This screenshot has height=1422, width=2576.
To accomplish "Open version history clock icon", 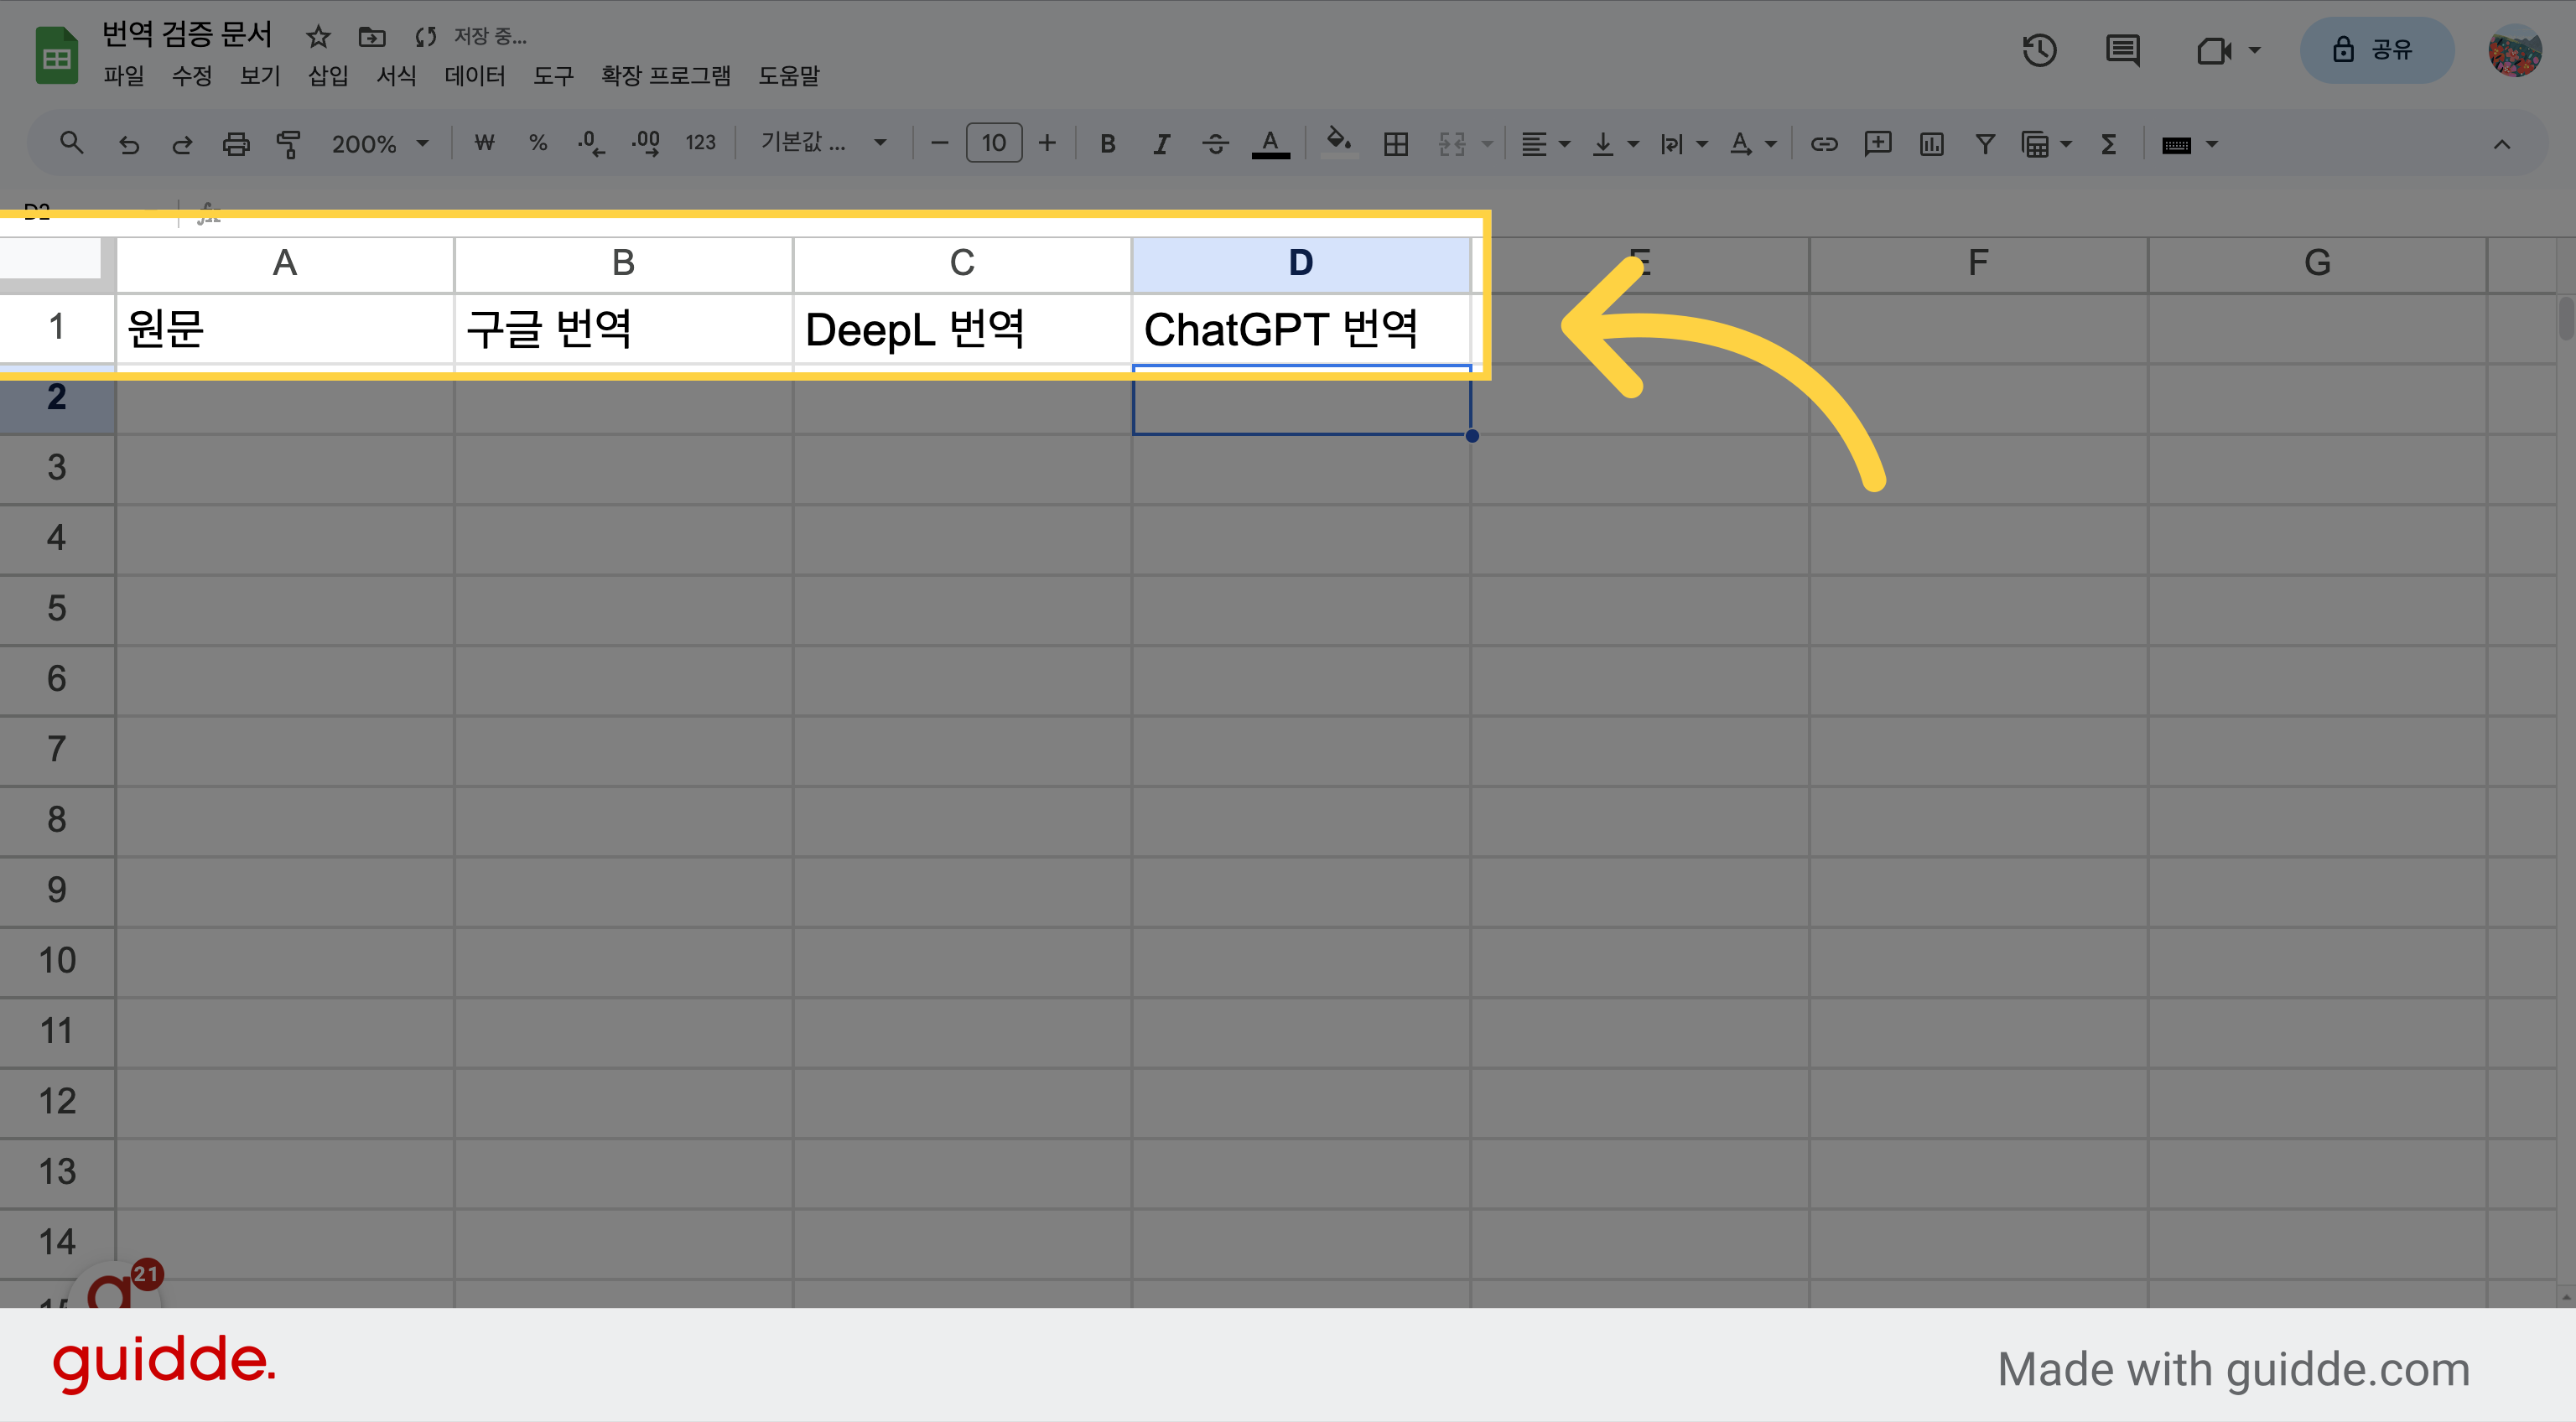I will 2039,50.
